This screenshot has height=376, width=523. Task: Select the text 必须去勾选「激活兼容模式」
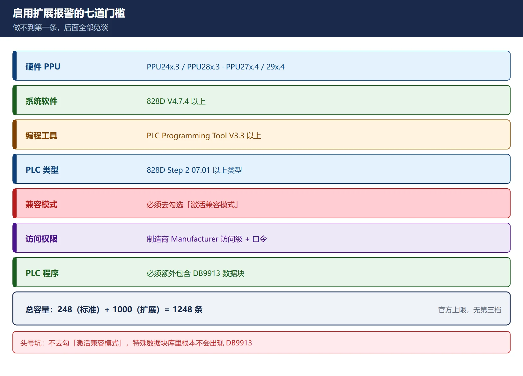point(193,204)
